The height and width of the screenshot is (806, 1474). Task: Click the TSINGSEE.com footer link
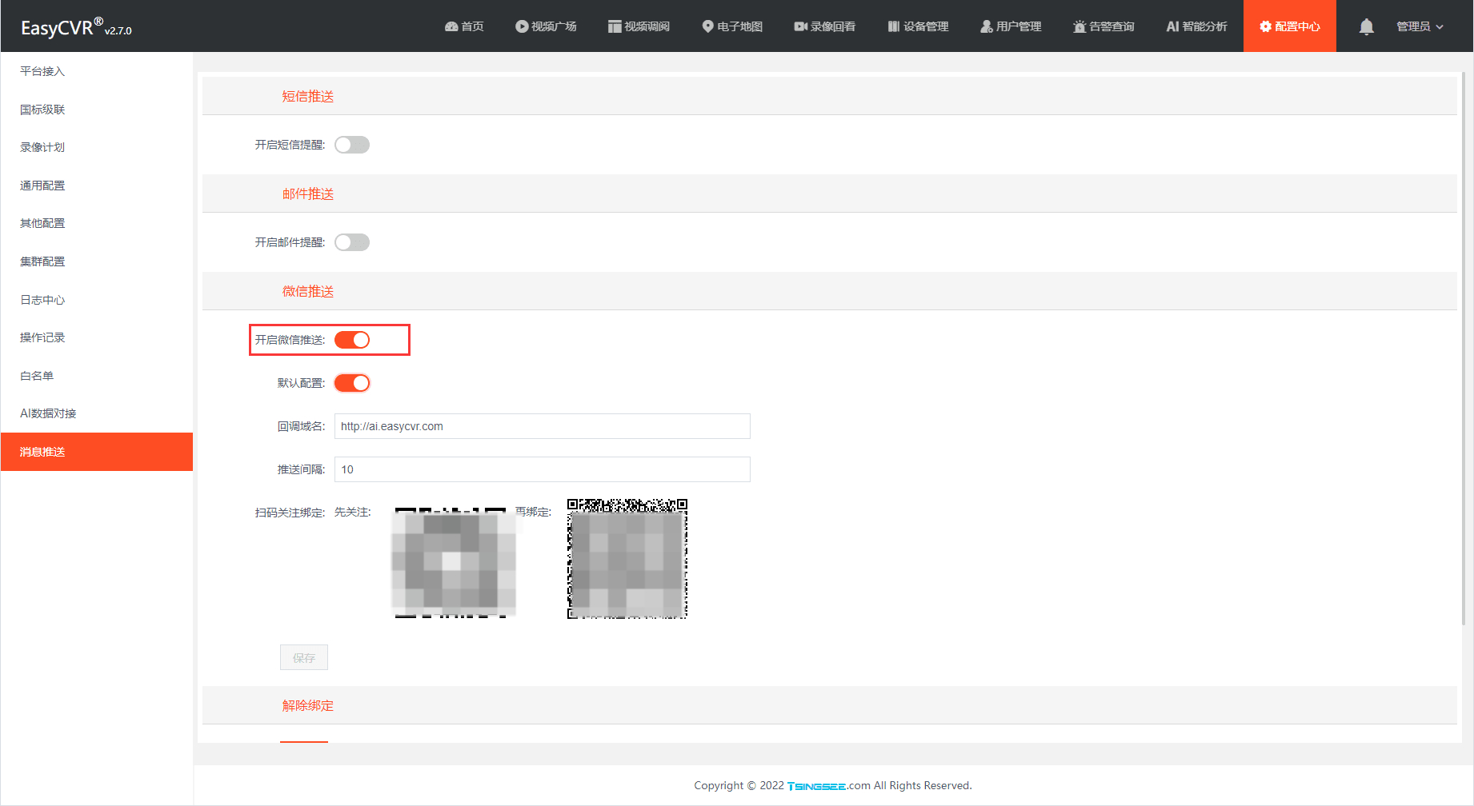coord(829,786)
